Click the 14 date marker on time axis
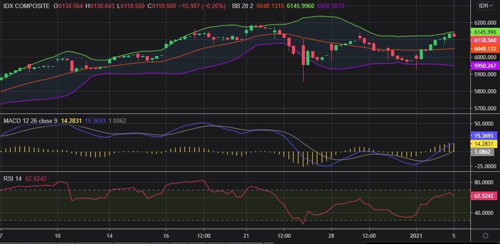This screenshot has height=244, width=500. 109,236
